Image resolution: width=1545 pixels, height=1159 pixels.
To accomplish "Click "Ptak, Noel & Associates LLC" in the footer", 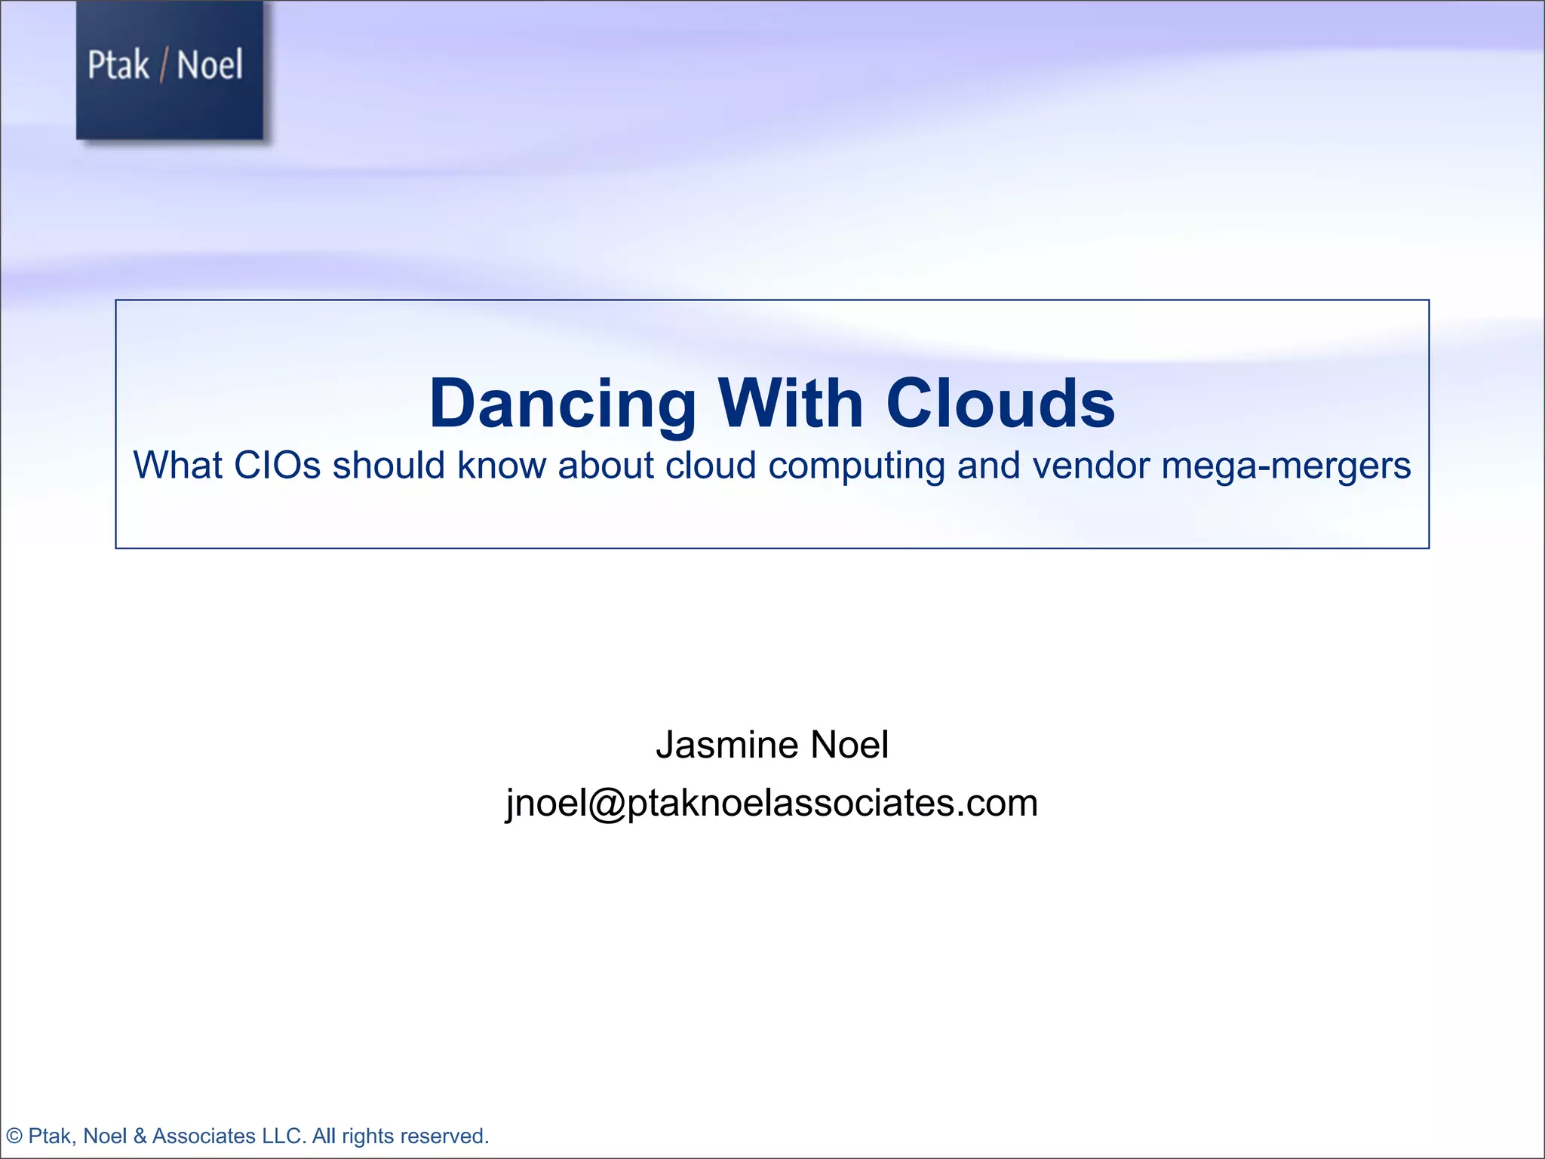I will point(166,1136).
